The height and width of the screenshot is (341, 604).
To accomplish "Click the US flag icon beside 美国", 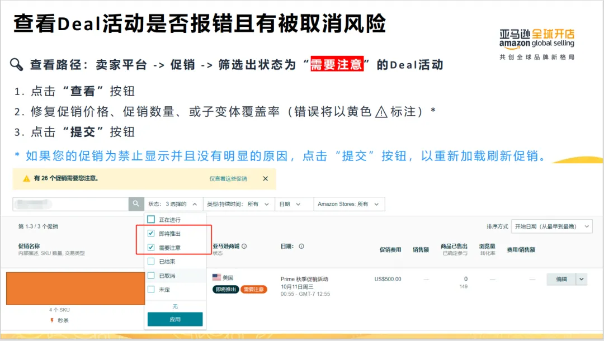I will pos(217,277).
